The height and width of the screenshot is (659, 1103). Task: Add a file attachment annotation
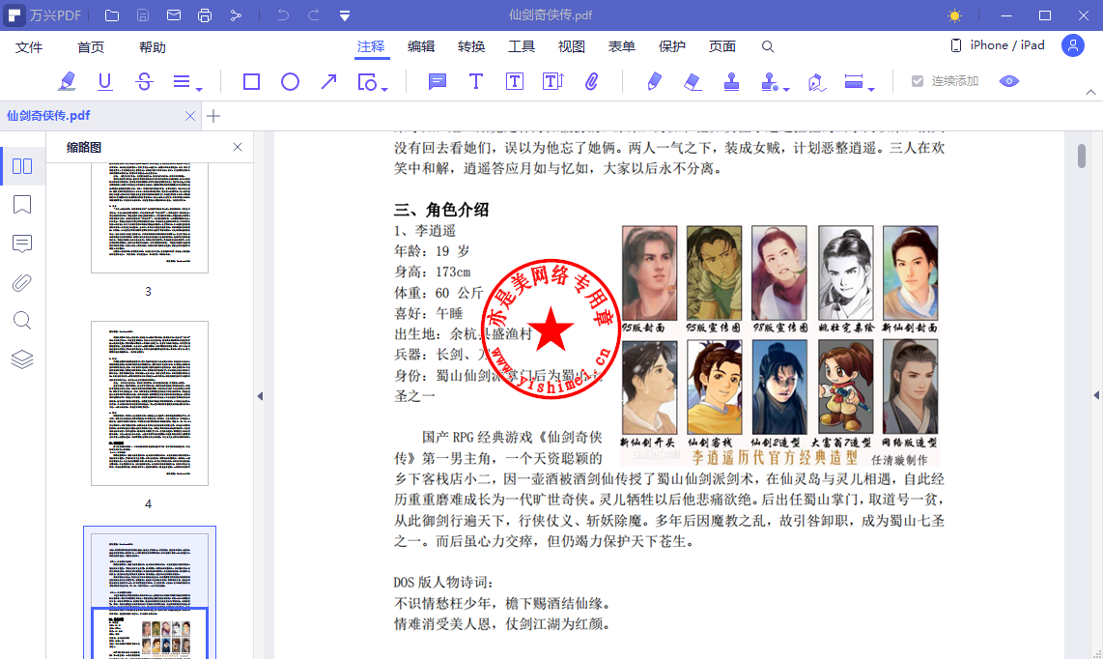592,82
